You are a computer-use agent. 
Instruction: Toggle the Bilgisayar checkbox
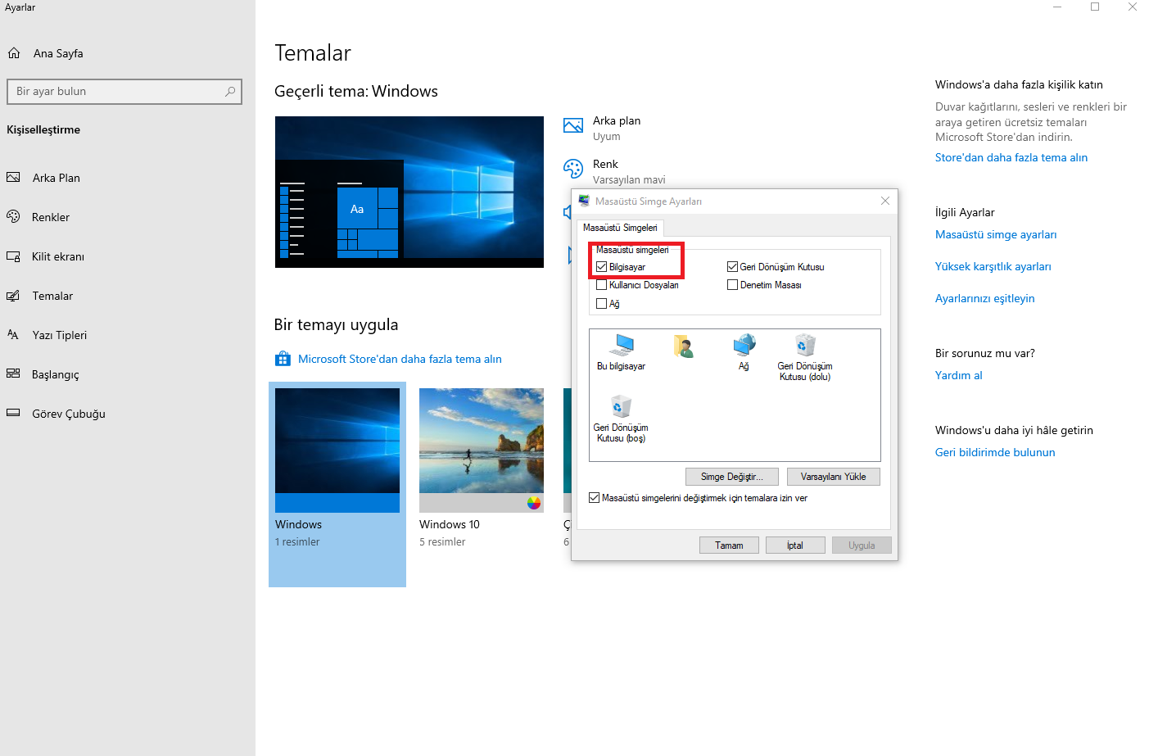[602, 267]
